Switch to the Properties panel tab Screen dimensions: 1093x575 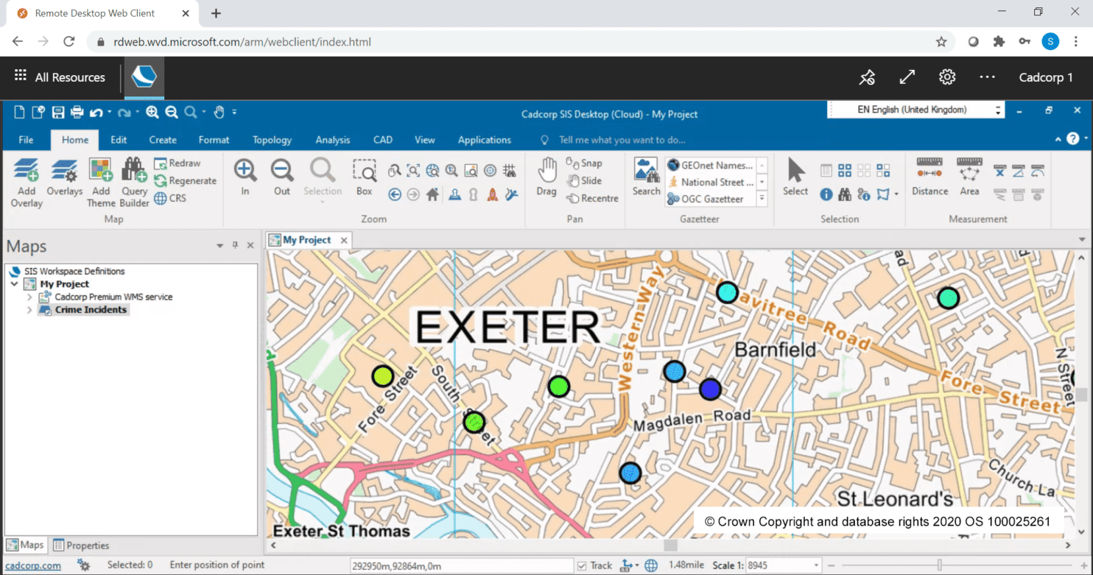(x=81, y=546)
